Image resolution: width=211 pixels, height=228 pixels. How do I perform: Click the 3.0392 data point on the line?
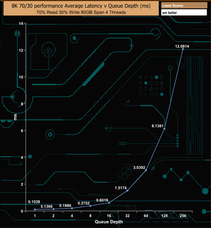coord(146,170)
